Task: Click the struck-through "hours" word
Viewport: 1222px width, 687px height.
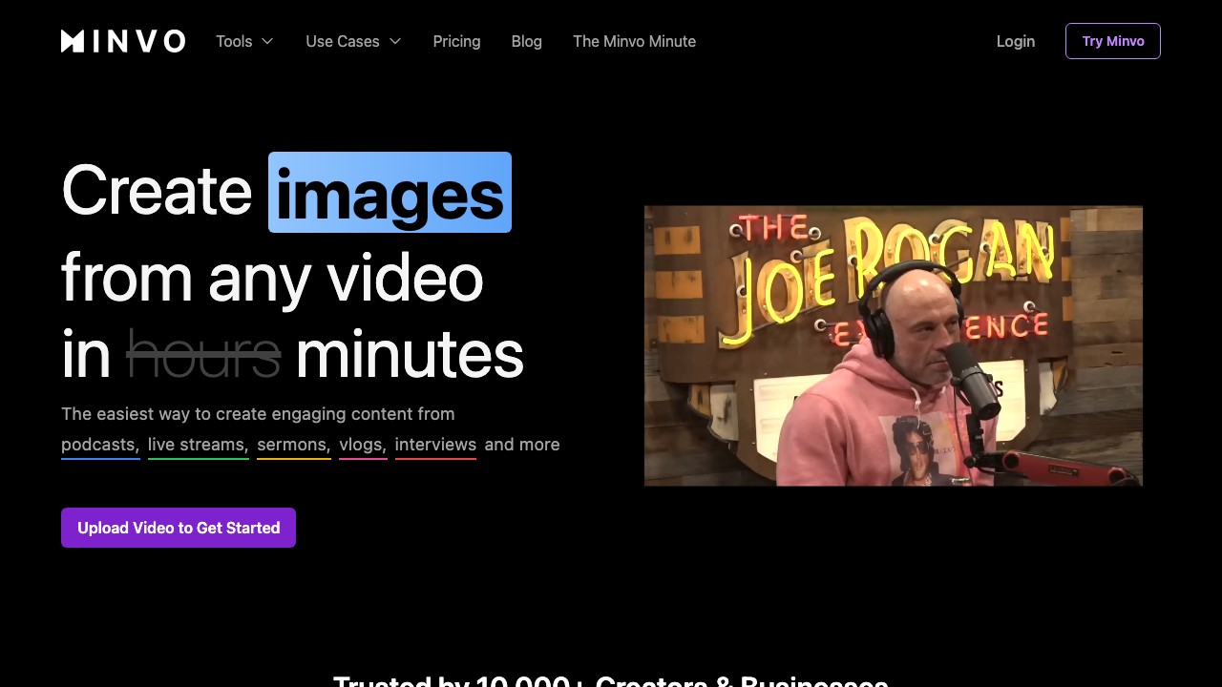Action: (x=203, y=355)
